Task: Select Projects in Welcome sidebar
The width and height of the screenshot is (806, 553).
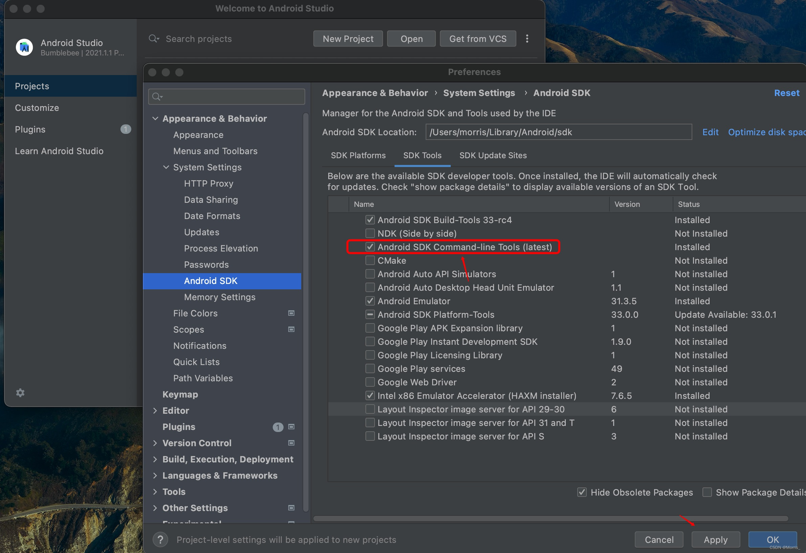Action: coord(70,86)
